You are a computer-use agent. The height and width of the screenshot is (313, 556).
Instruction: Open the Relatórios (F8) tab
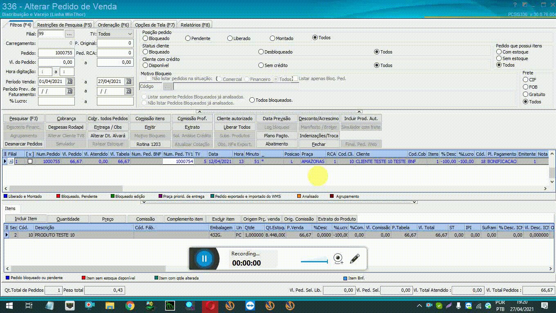pyautogui.click(x=195, y=25)
